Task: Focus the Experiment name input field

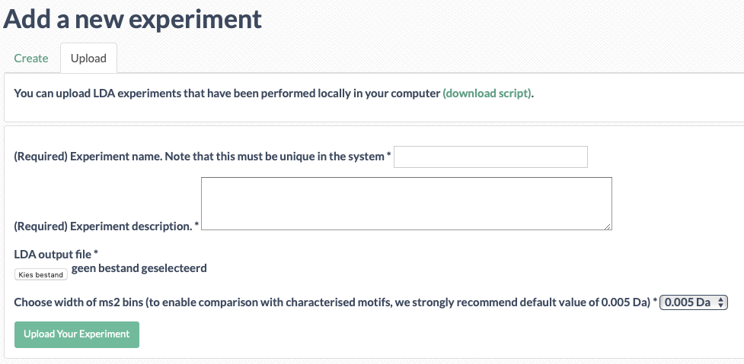Action: coord(490,157)
